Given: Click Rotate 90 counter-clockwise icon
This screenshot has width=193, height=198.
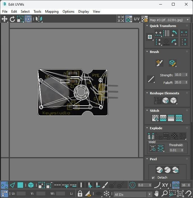Looking at the screenshot, I should pos(174,33).
